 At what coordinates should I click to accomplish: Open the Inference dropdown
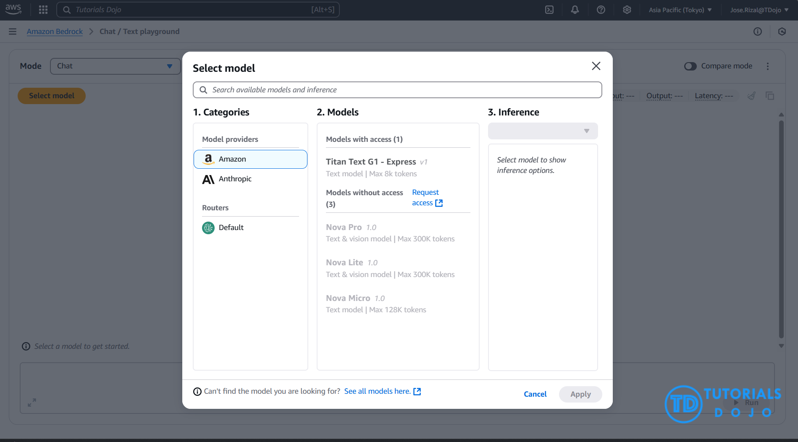click(x=543, y=131)
